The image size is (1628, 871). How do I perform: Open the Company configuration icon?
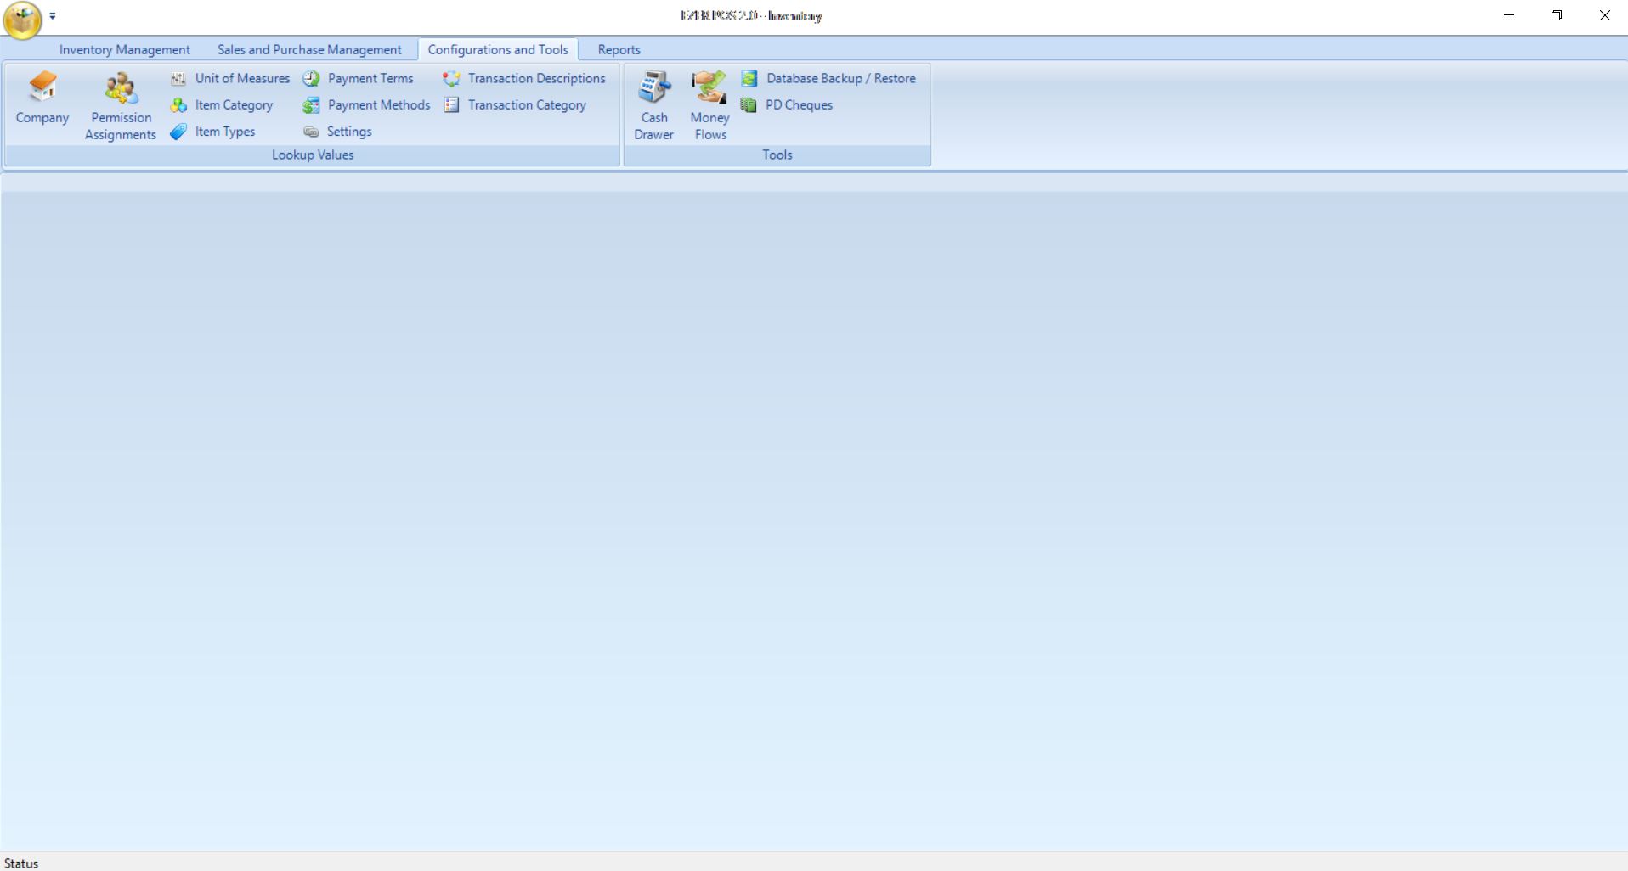(42, 100)
